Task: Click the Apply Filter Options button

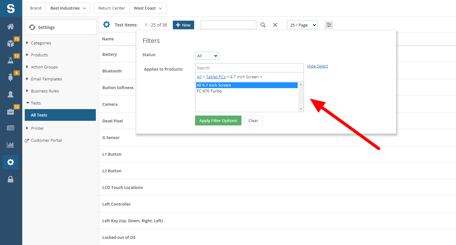Action: (218, 120)
